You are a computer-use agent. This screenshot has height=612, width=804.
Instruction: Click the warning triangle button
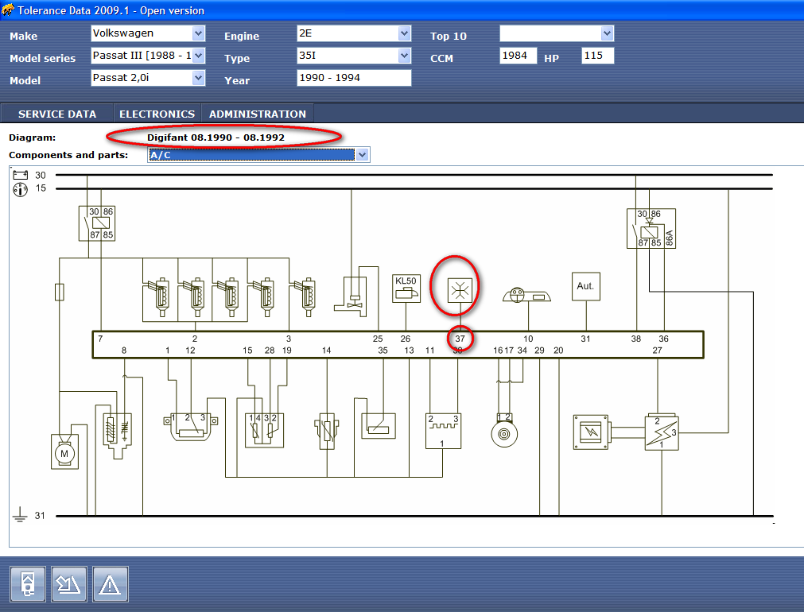[x=110, y=585]
